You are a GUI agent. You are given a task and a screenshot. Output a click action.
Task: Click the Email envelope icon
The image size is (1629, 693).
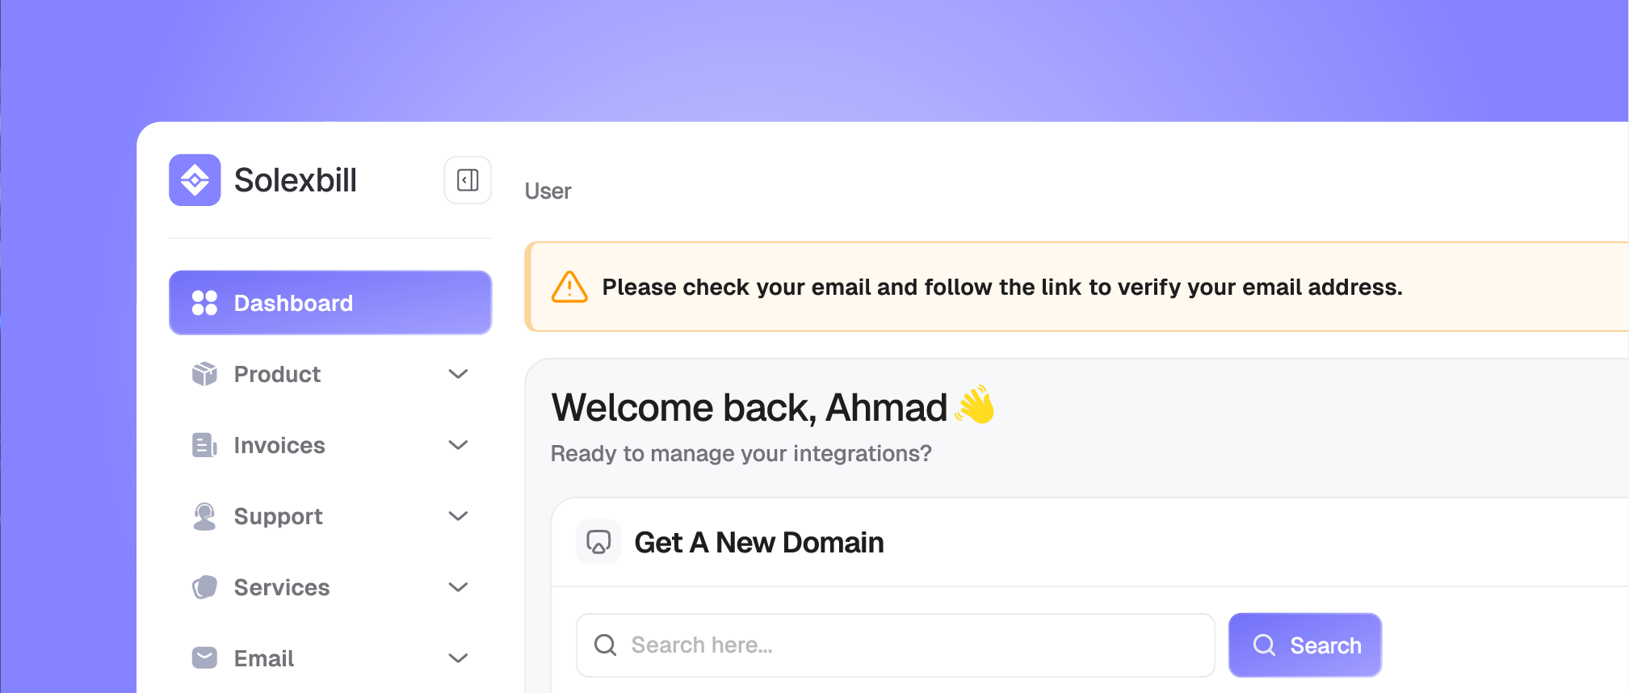pyautogui.click(x=204, y=658)
